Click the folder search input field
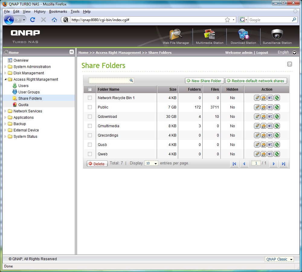Viewport: 302px width, 272px height. coord(109,80)
